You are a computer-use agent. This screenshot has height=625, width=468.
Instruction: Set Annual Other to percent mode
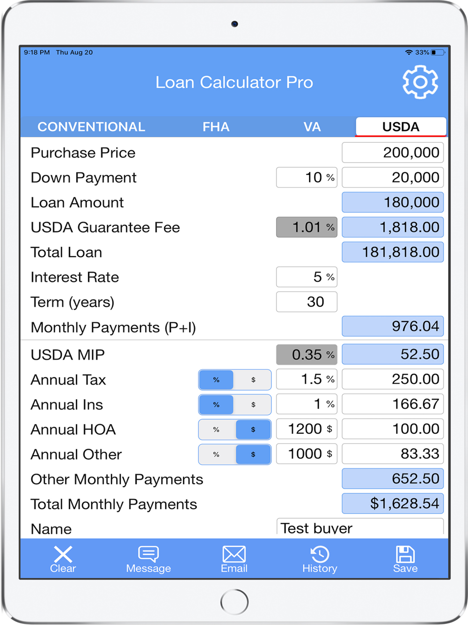[216, 454]
